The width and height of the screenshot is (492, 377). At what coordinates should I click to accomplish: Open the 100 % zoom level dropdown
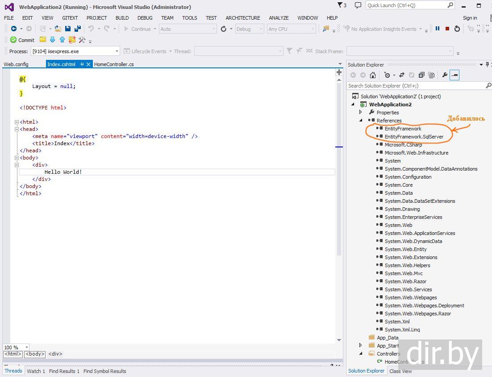[26, 348]
